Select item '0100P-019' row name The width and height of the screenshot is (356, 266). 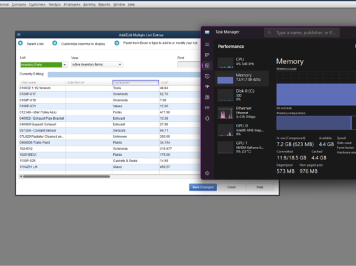28,100
